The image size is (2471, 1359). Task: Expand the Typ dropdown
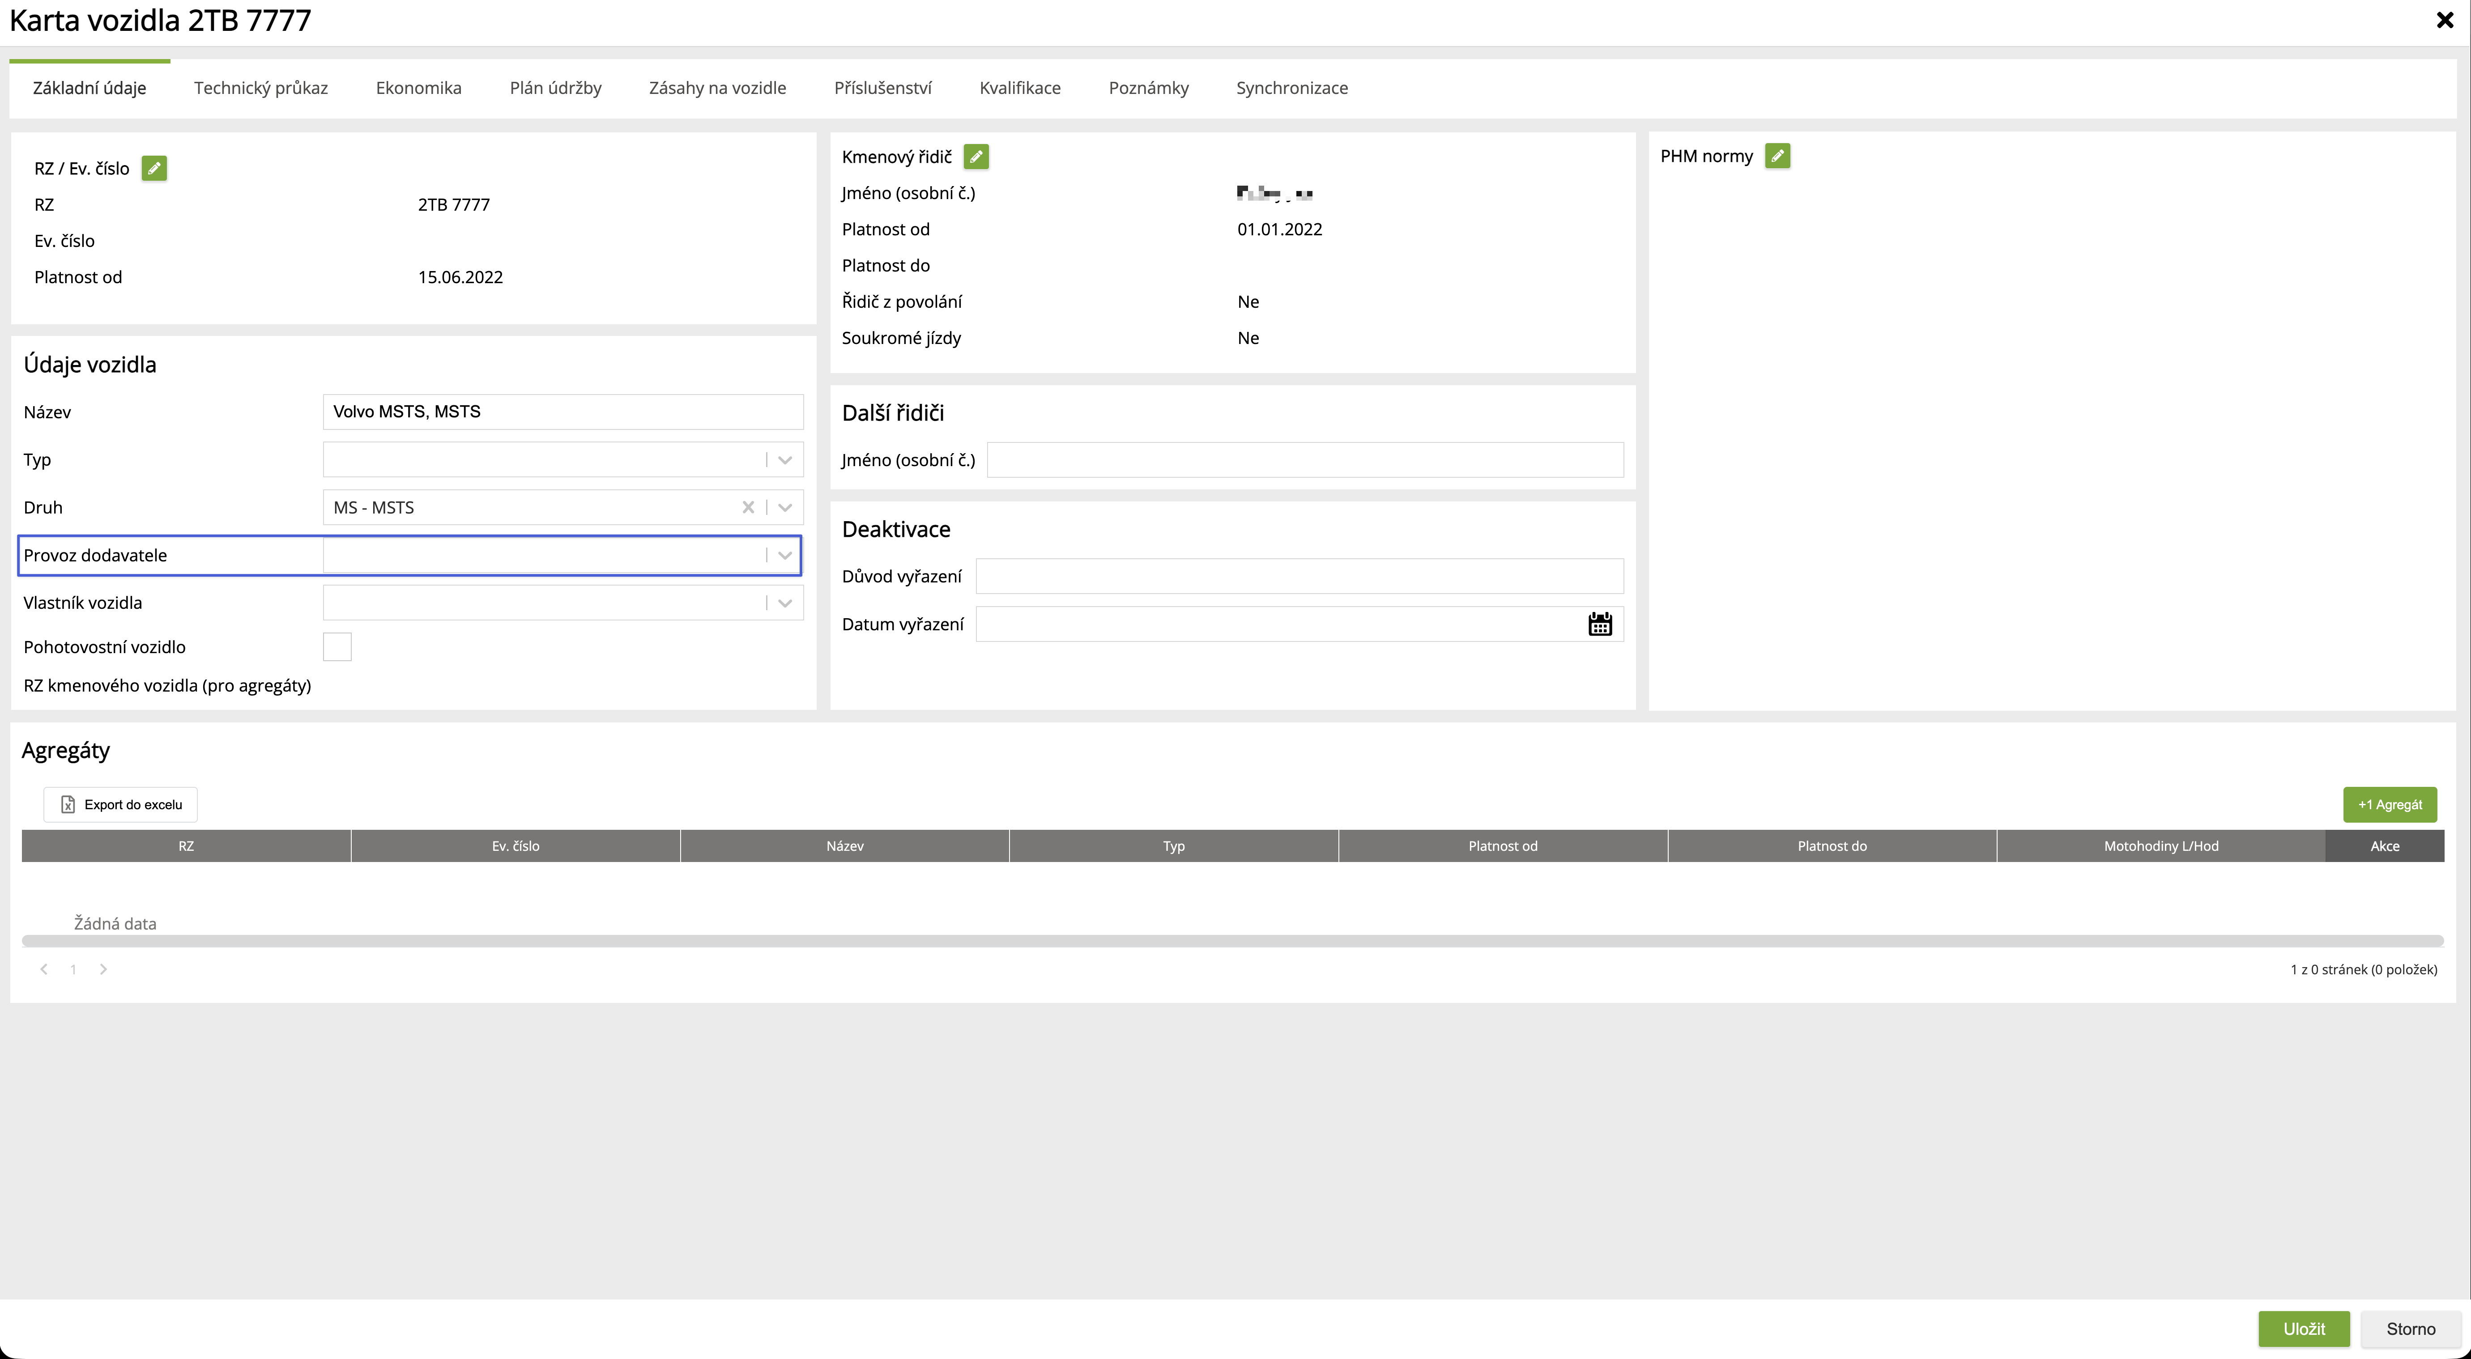[x=784, y=460]
